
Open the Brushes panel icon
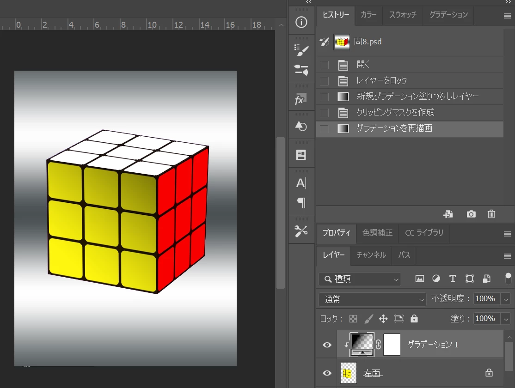click(x=301, y=70)
